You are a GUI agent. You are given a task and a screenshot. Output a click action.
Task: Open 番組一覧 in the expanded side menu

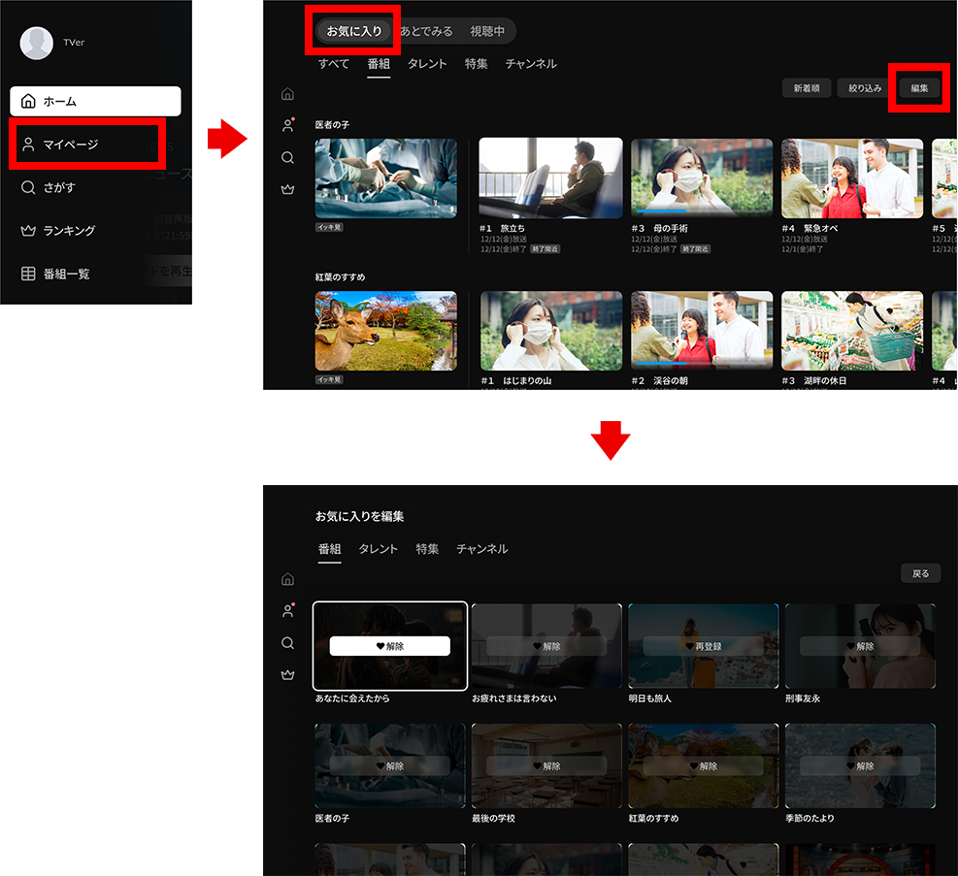[55, 274]
